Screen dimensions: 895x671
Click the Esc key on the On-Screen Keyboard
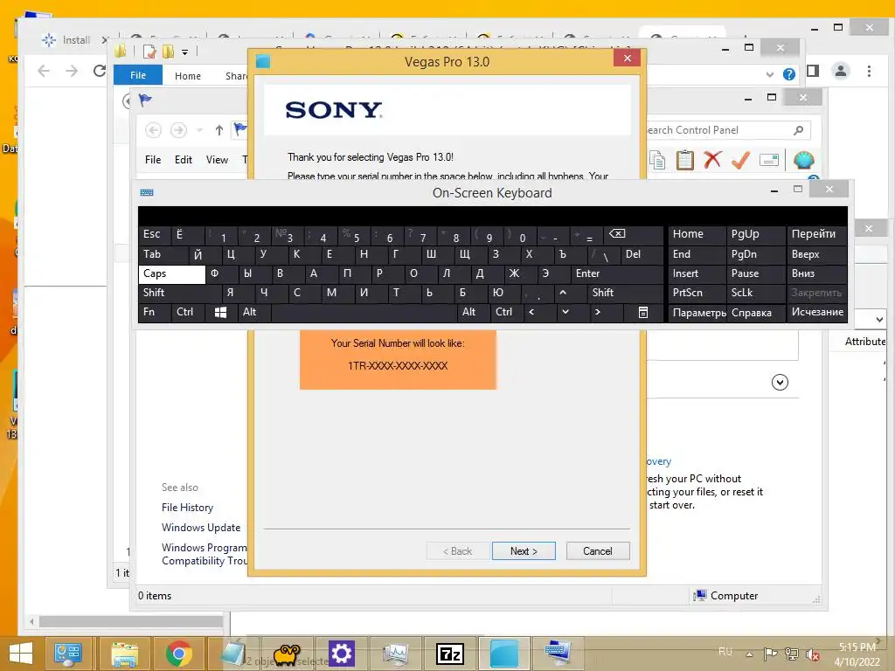pyautogui.click(x=154, y=234)
